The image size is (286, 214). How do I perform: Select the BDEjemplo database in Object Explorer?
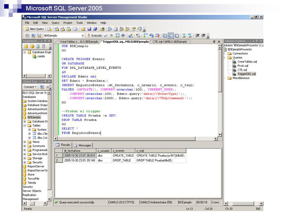coord(34,117)
